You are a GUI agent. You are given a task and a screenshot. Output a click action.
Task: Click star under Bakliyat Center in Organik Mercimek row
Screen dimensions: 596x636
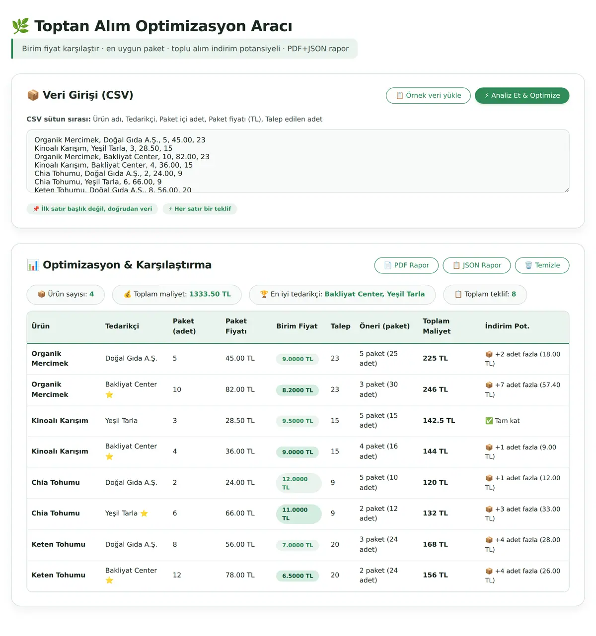pyautogui.click(x=109, y=394)
